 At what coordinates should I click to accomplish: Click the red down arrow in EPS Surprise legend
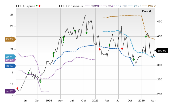point(40,6)
